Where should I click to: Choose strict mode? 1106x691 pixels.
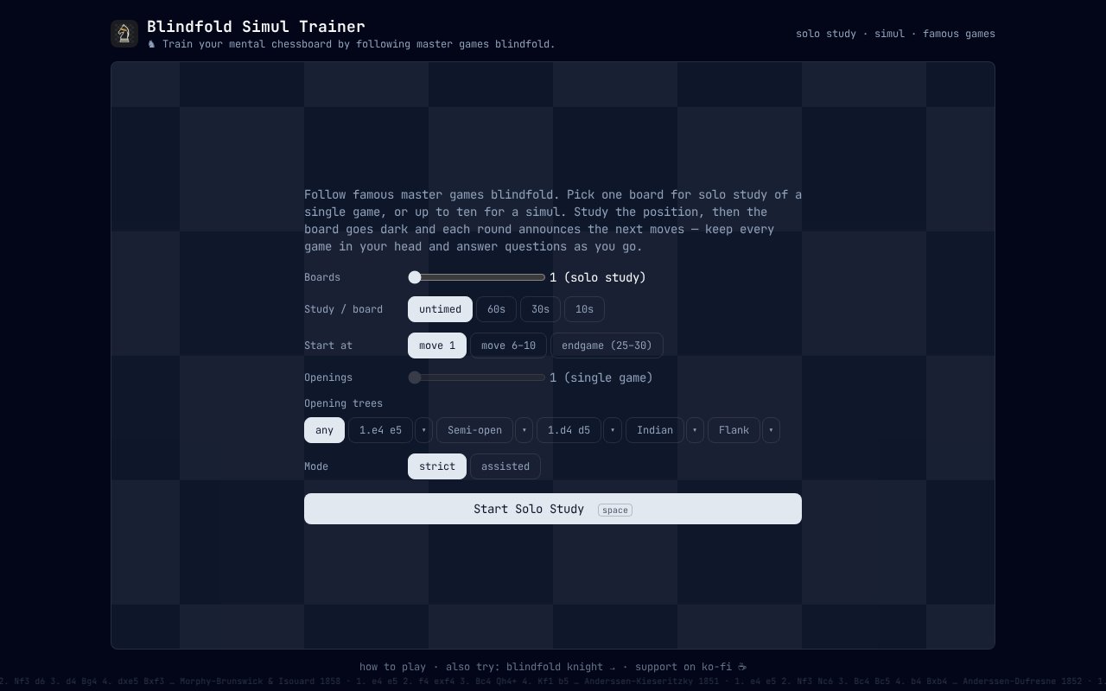[437, 466]
